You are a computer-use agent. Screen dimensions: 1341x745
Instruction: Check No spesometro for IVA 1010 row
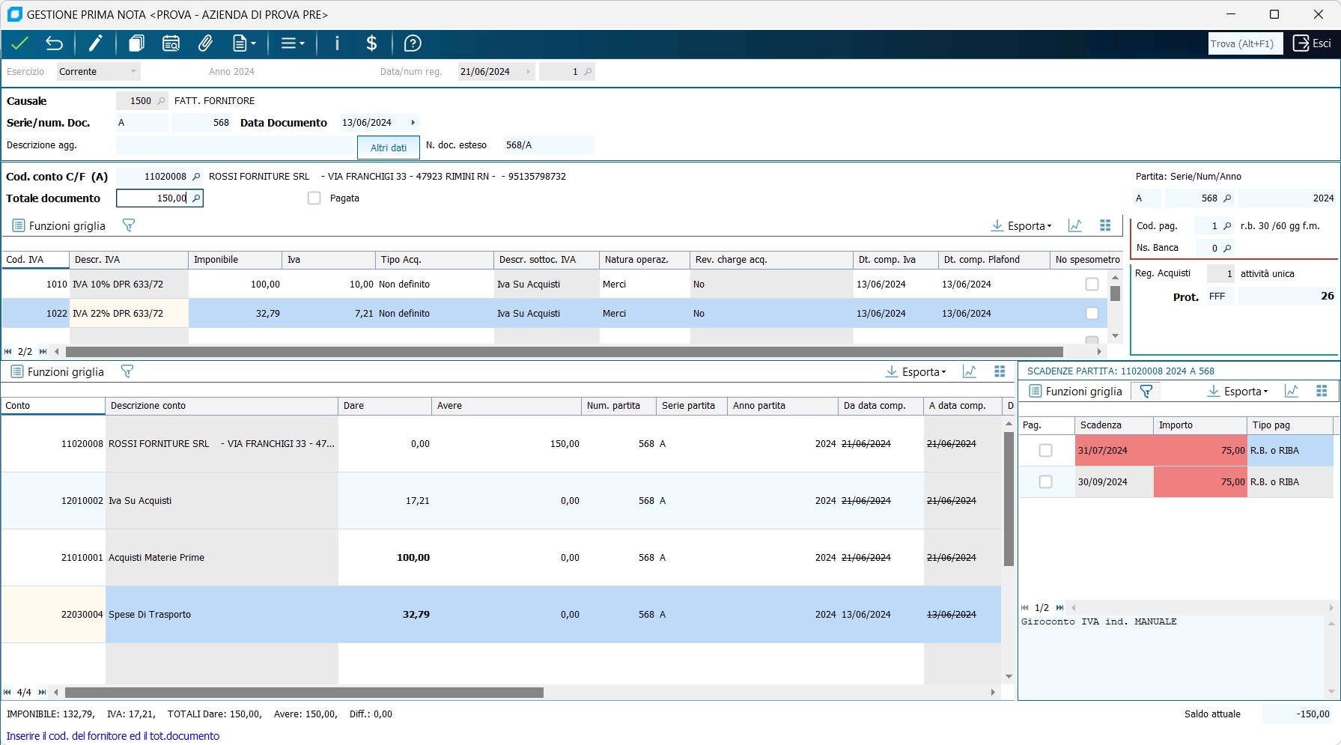[1092, 285]
